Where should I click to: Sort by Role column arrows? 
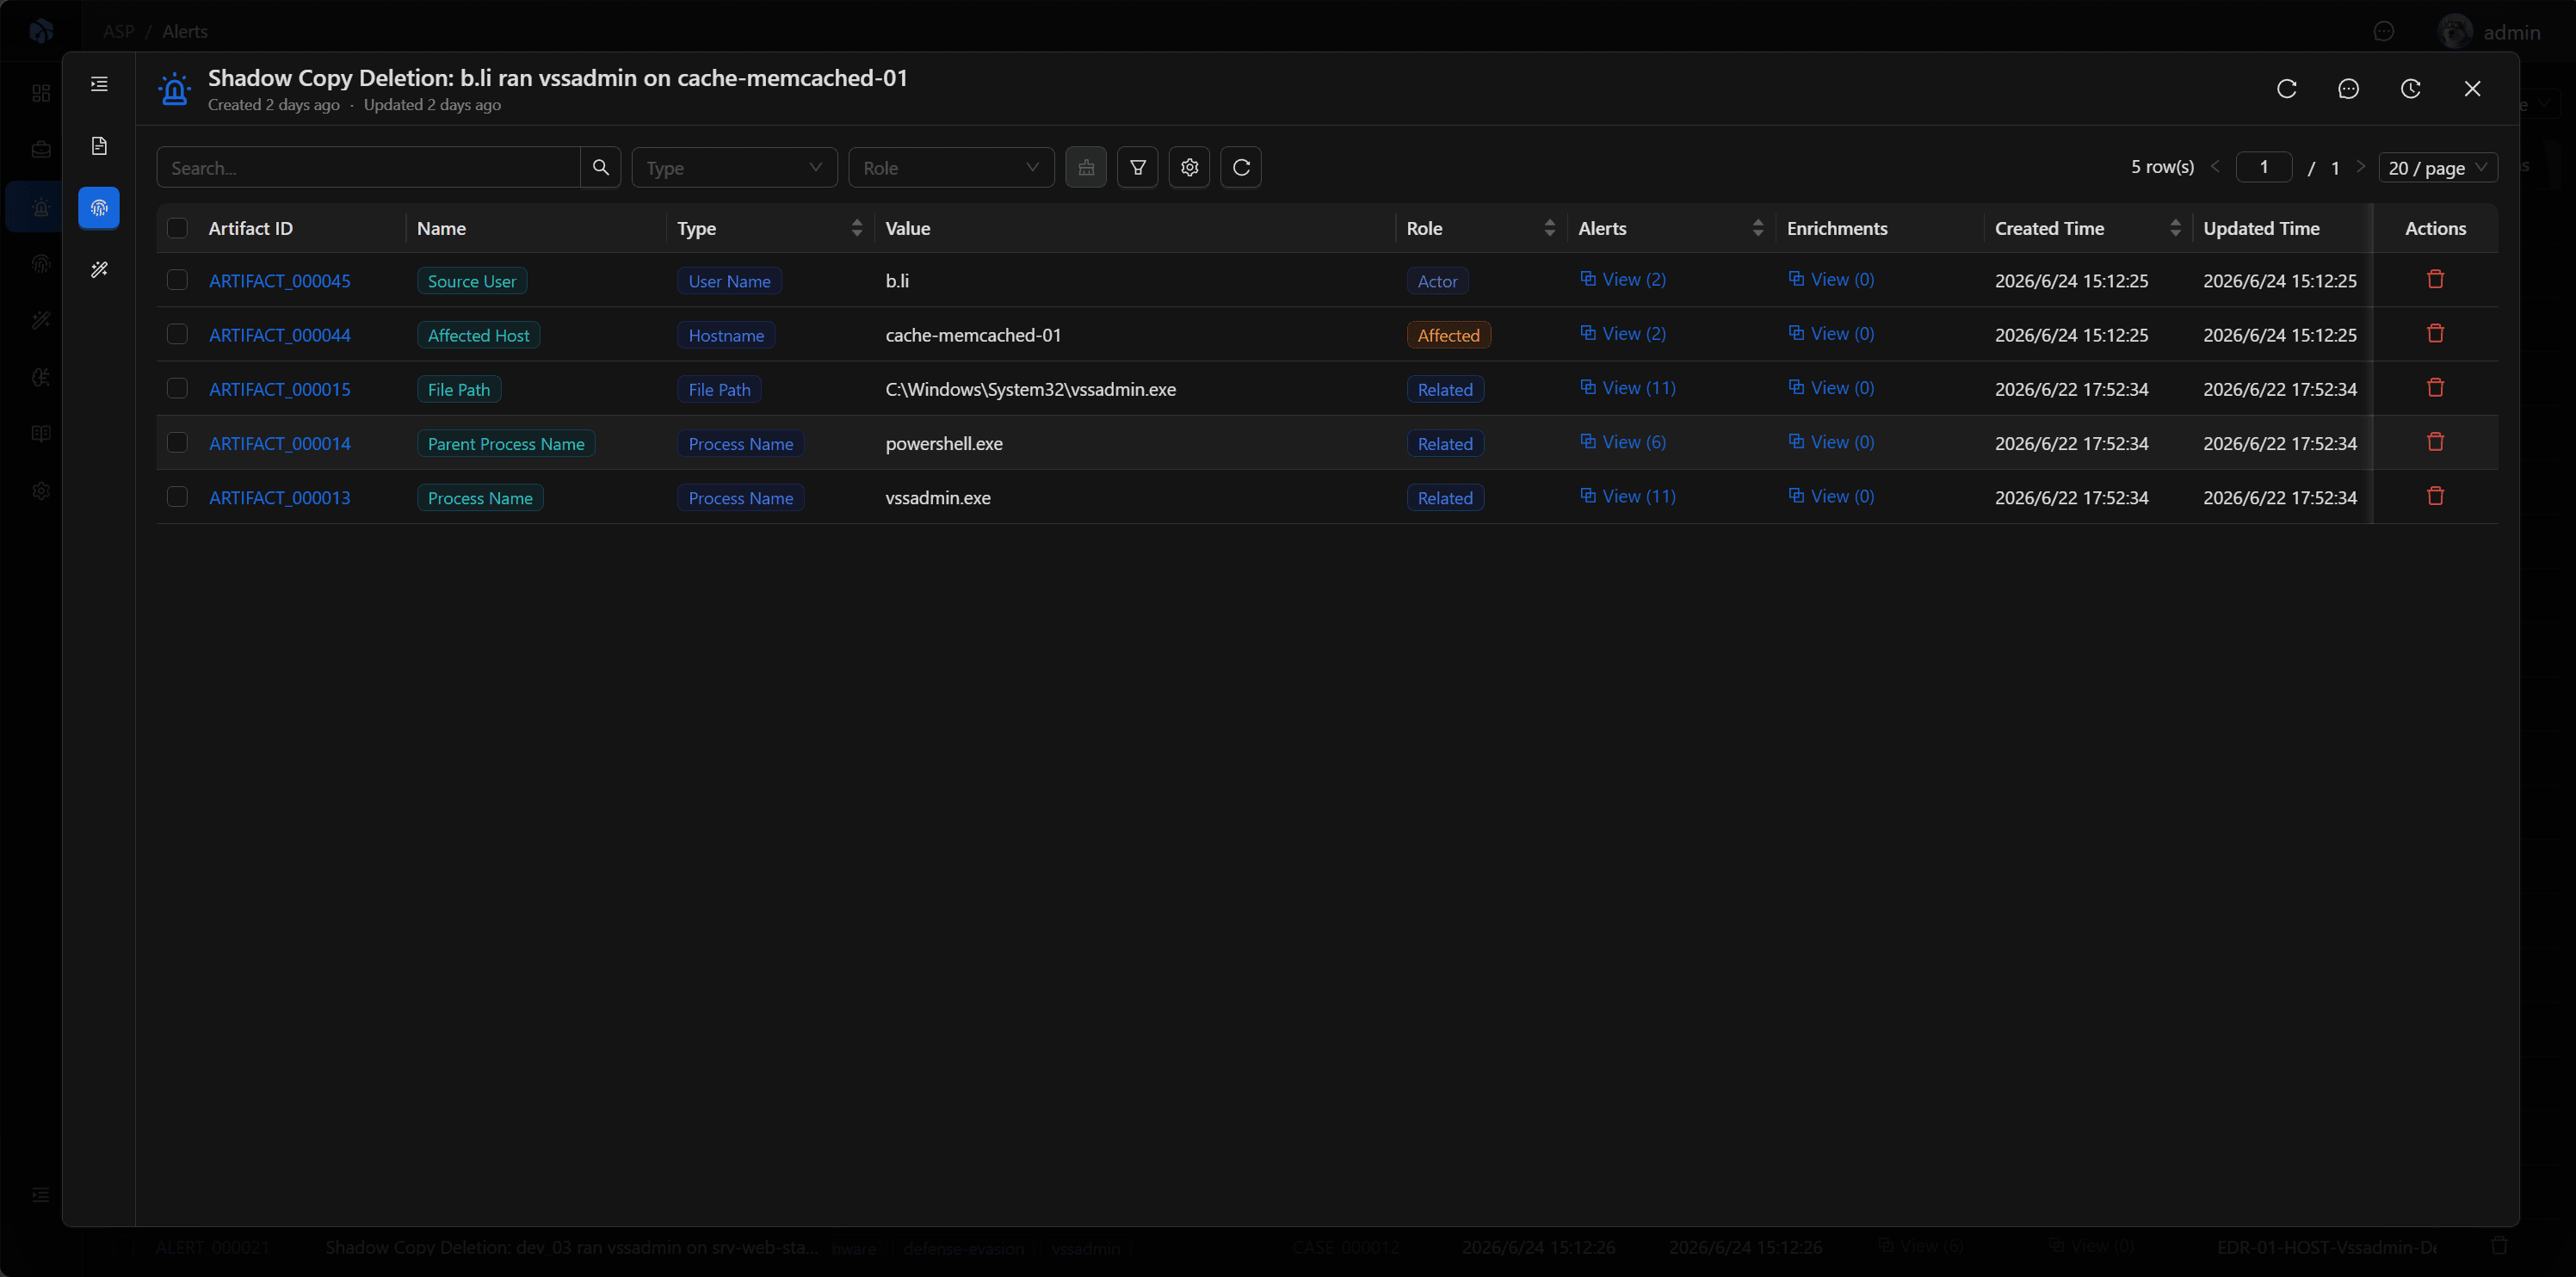pyautogui.click(x=1549, y=228)
